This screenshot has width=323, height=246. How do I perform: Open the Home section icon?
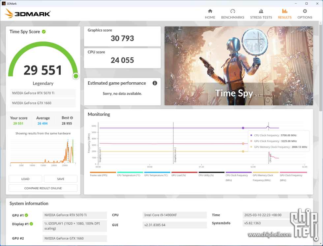pyautogui.click(x=210, y=11)
